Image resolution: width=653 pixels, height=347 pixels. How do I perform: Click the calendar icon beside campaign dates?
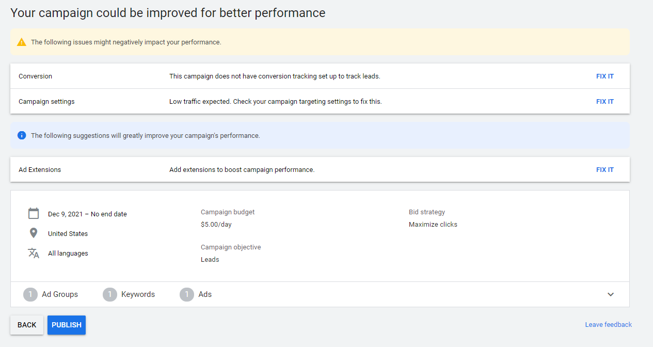34,214
